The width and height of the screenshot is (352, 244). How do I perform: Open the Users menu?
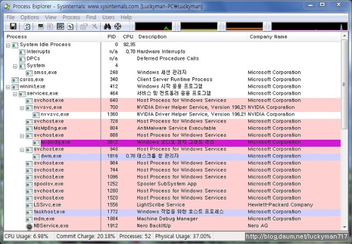point(108,17)
